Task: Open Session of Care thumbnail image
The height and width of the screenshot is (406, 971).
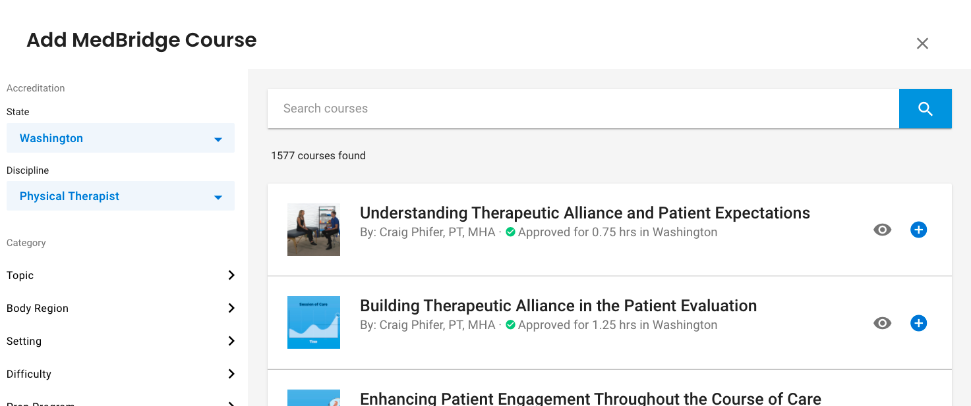Action: (314, 322)
